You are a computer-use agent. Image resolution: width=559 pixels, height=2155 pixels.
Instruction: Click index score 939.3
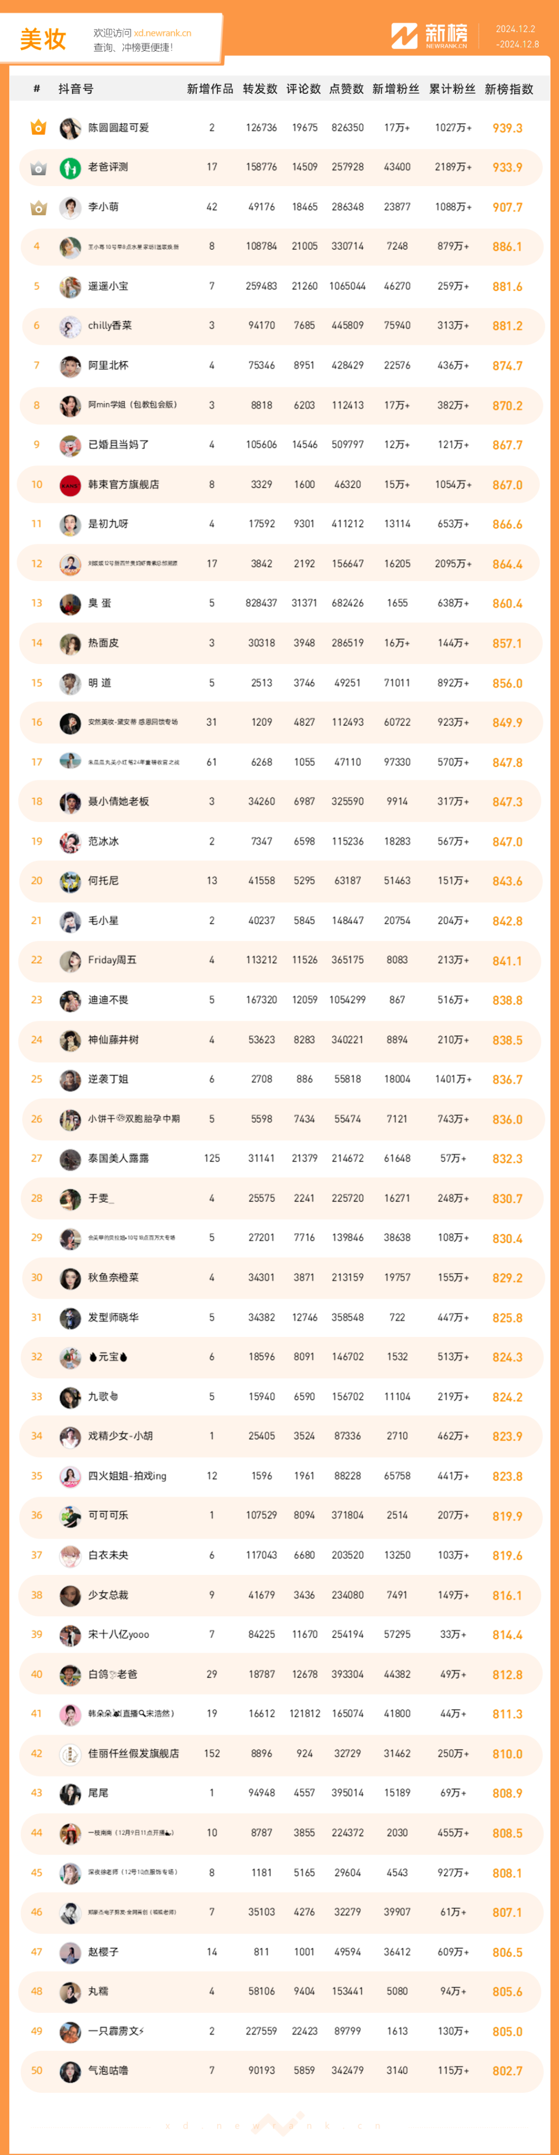pos(507,128)
